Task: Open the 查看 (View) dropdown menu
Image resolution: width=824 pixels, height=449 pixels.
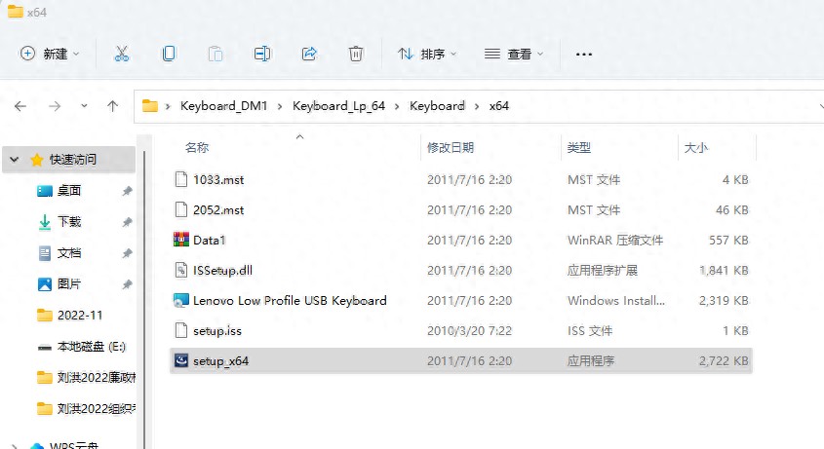Action: point(514,54)
